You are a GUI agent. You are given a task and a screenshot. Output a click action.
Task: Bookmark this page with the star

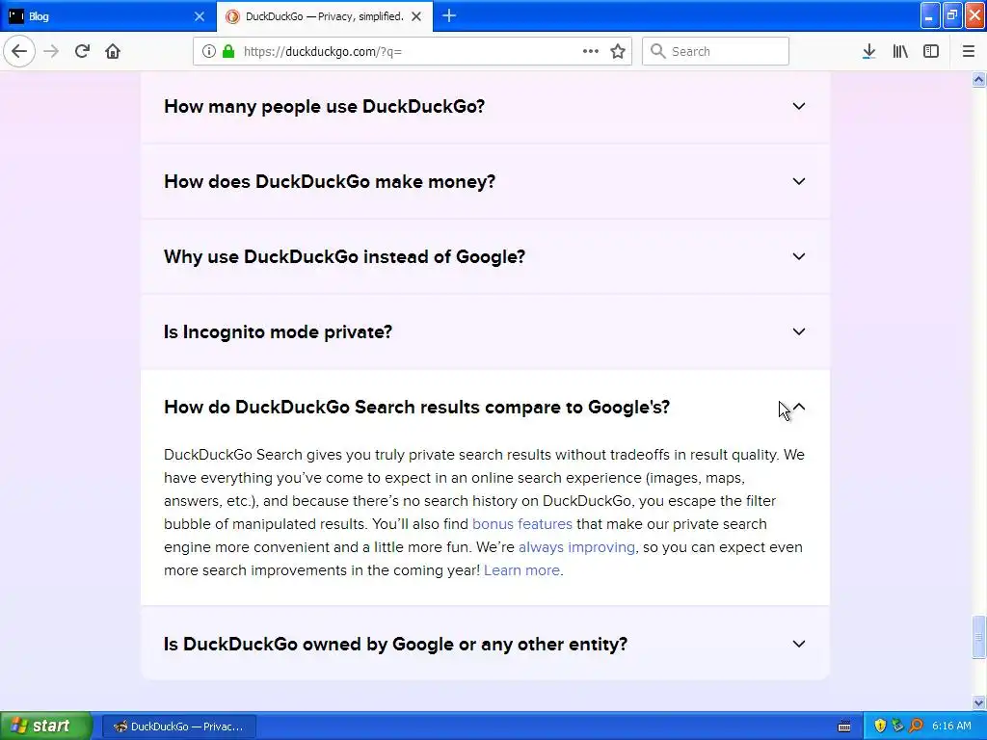coord(618,52)
